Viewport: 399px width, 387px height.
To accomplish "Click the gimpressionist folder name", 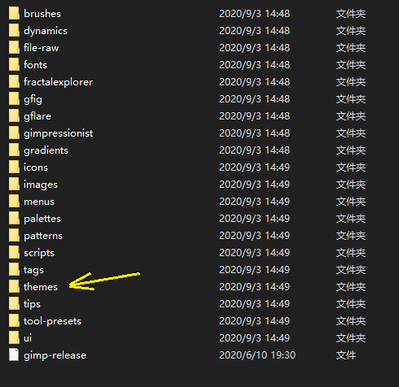I will (59, 133).
